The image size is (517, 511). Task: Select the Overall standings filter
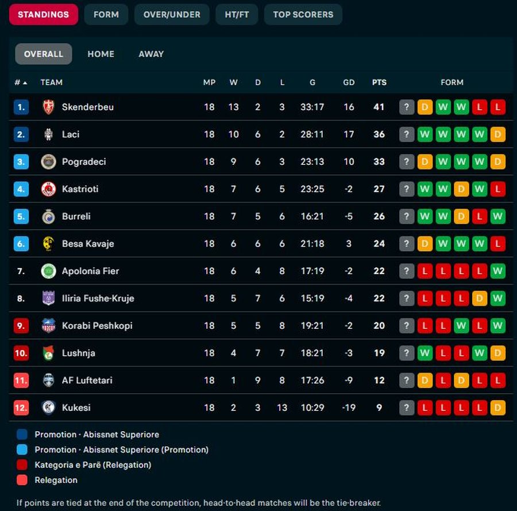44,54
